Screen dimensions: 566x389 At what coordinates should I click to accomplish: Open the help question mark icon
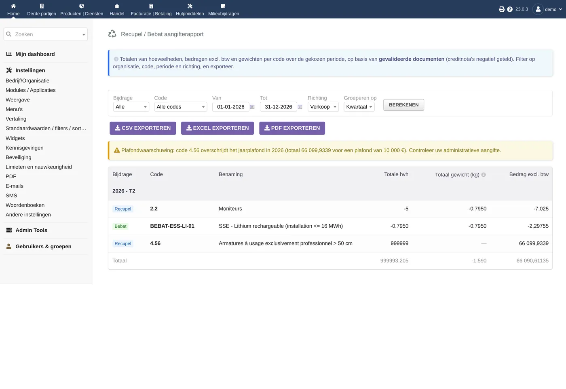510,9
